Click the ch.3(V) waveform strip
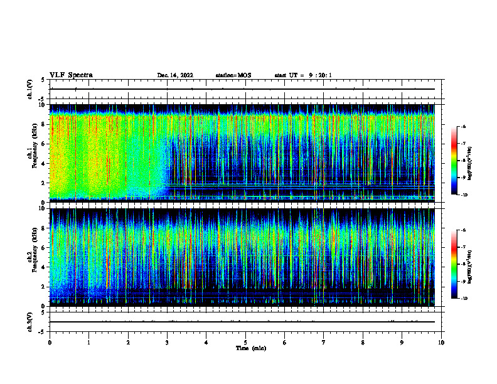The height and width of the screenshot is (384, 497). pyautogui.click(x=245, y=322)
